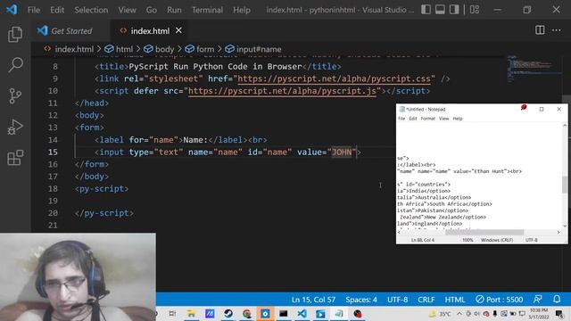The image size is (571, 321).
Task: Open the Explorer view in activity bar
Action: 15,34
